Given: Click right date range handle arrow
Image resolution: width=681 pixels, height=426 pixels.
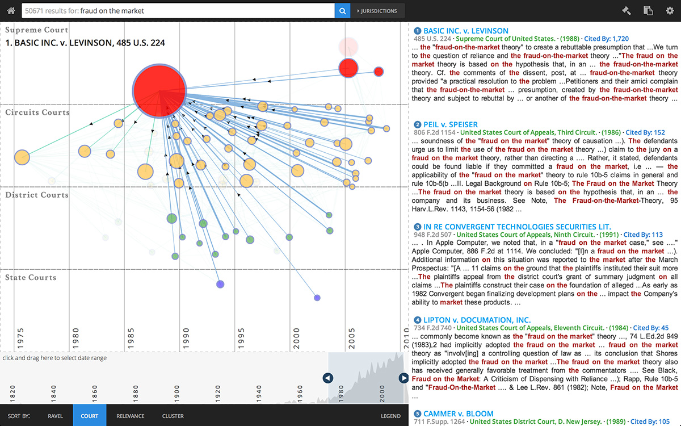Looking at the screenshot, I should [403, 378].
